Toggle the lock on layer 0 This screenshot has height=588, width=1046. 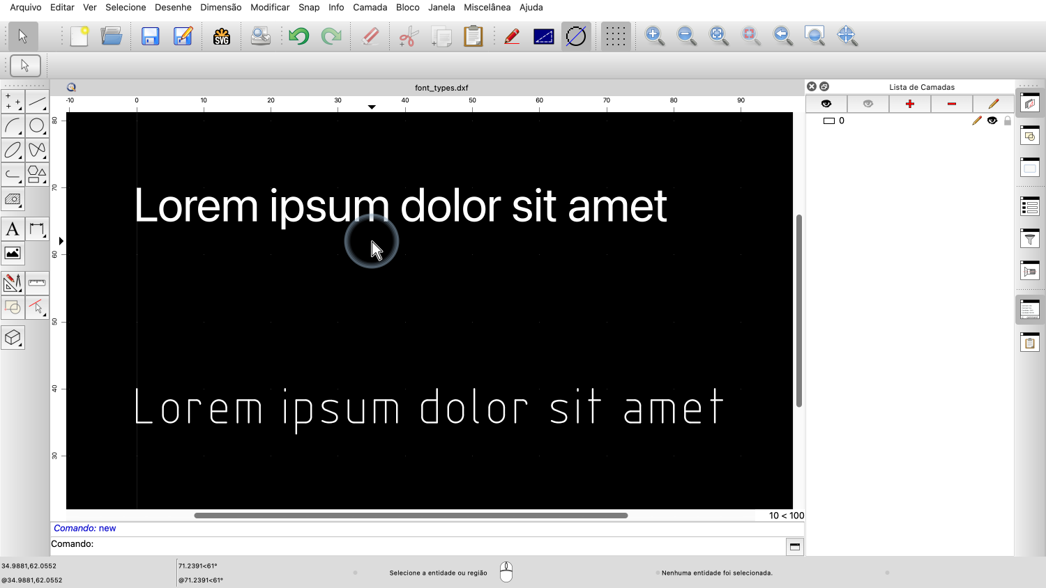point(1007,121)
